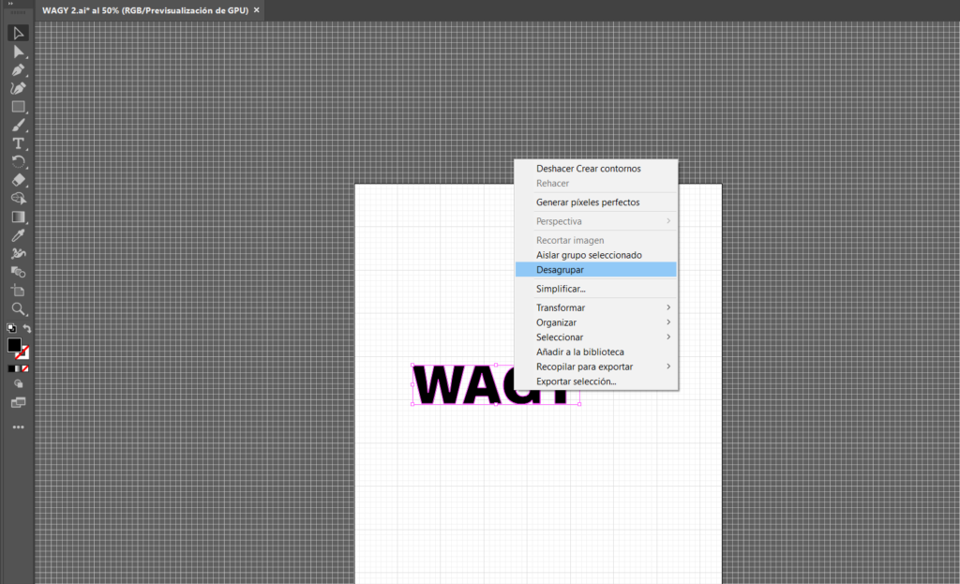Expand the Transformar submenu

coord(595,307)
